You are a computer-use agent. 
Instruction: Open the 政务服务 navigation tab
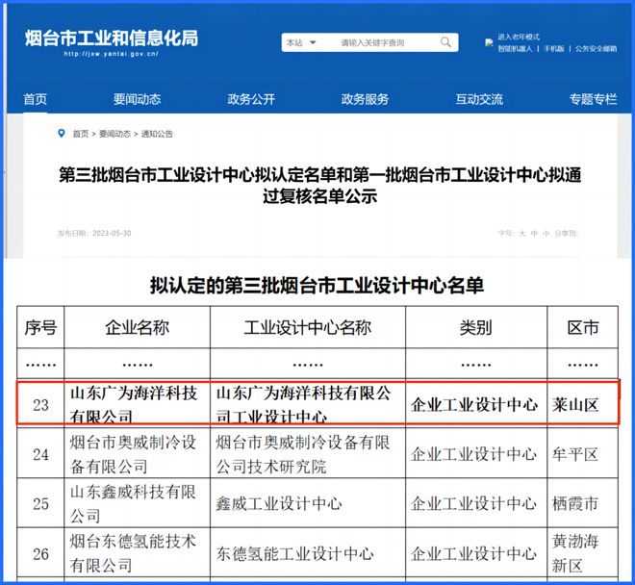pyautogui.click(x=365, y=99)
